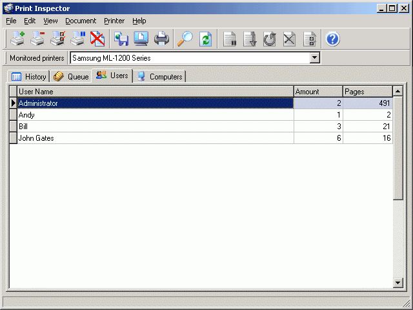Click the remove printer icon with red minus
The image size is (413, 310).
[x=37, y=39]
